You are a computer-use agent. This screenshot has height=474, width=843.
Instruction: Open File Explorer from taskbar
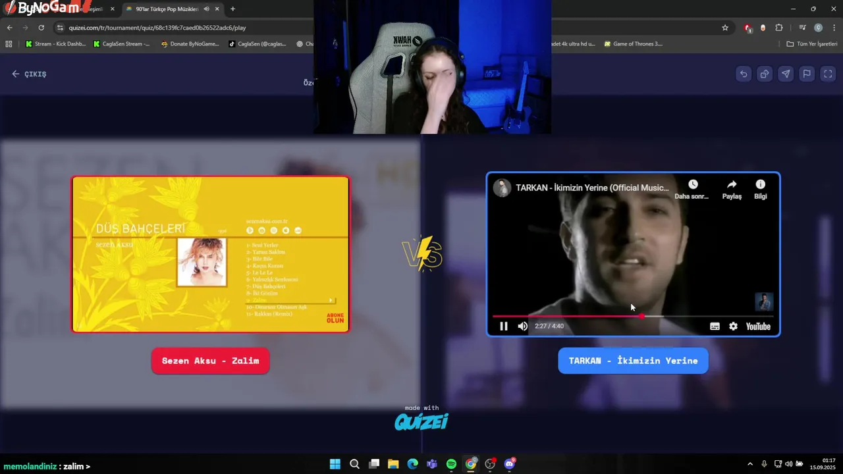point(393,464)
